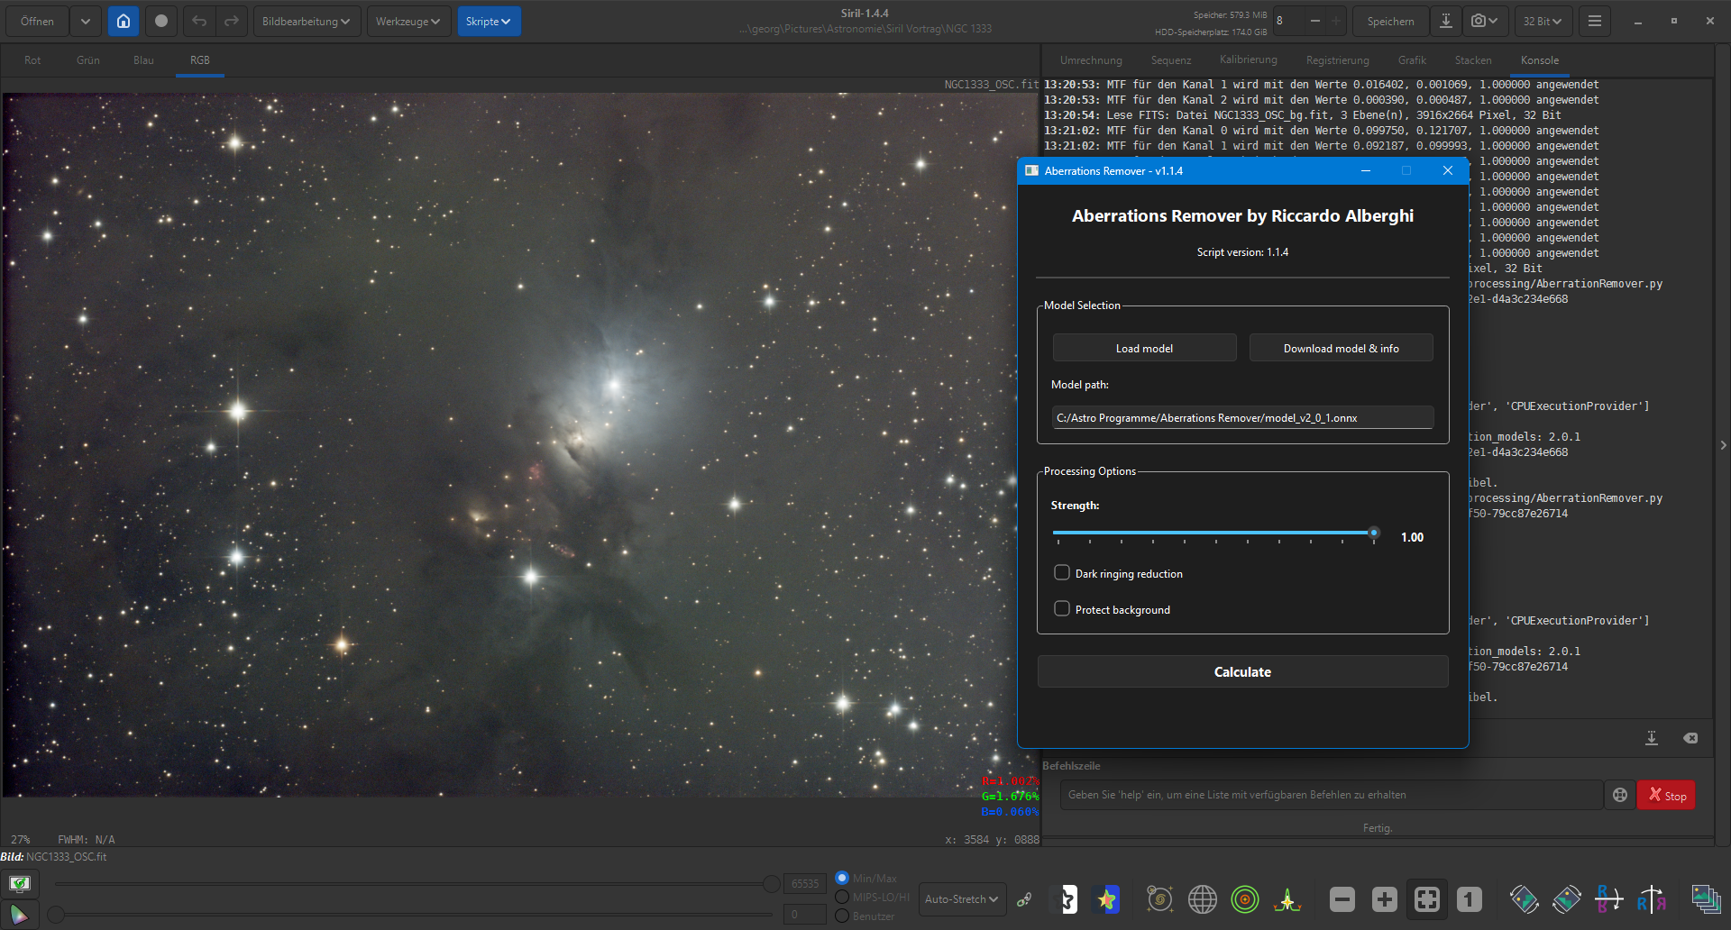Click the green monitor display icon at bottom left
Viewport: 1731px width, 930px height.
coord(19,883)
